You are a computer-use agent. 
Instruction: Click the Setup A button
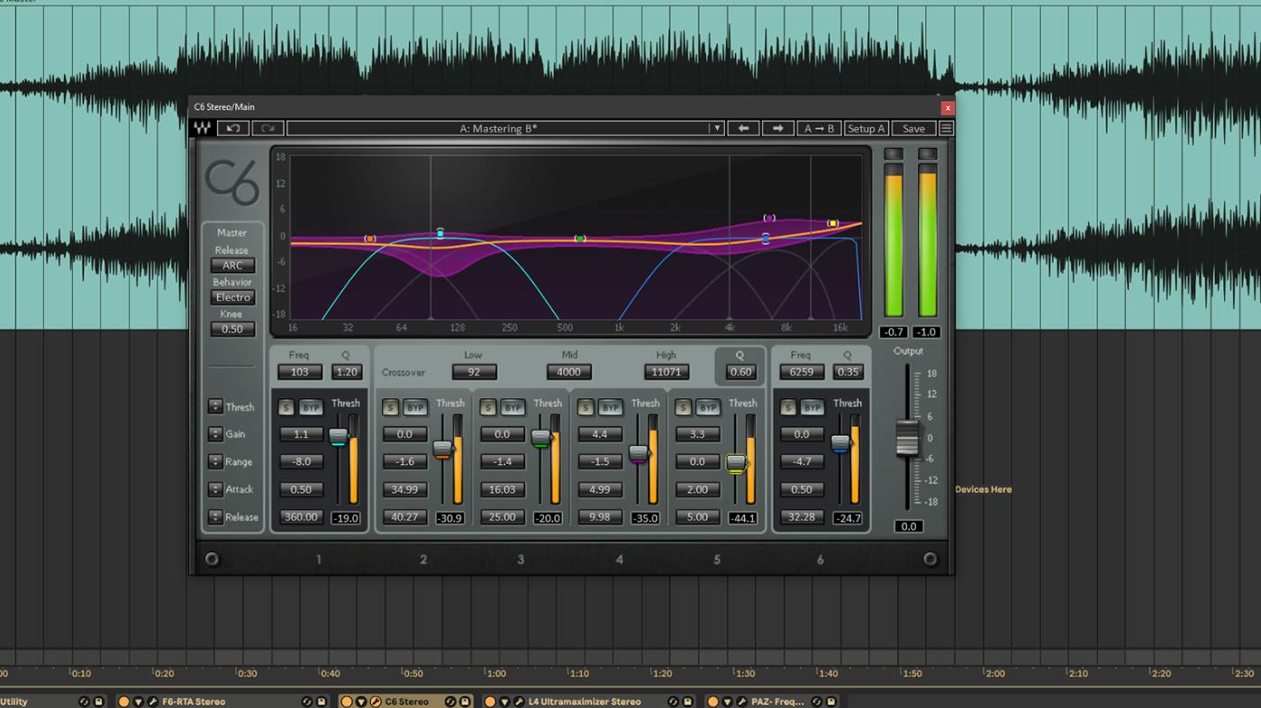(x=866, y=129)
